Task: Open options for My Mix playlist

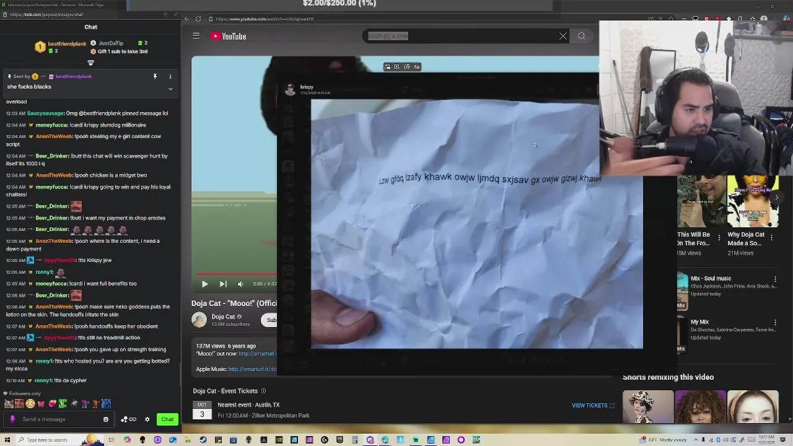Action: pyautogui.click(x=775, y=323)
